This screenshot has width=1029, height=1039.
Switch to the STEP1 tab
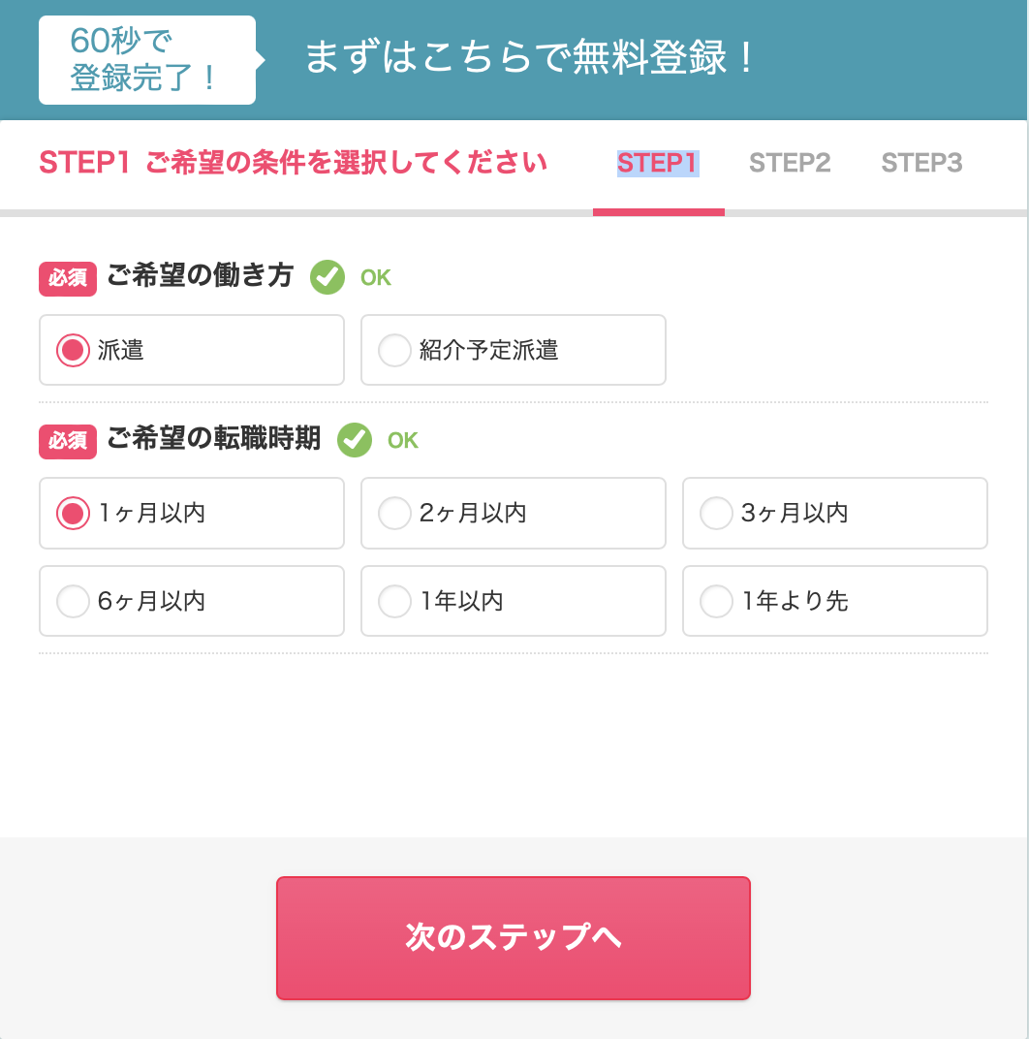(658, 163)
